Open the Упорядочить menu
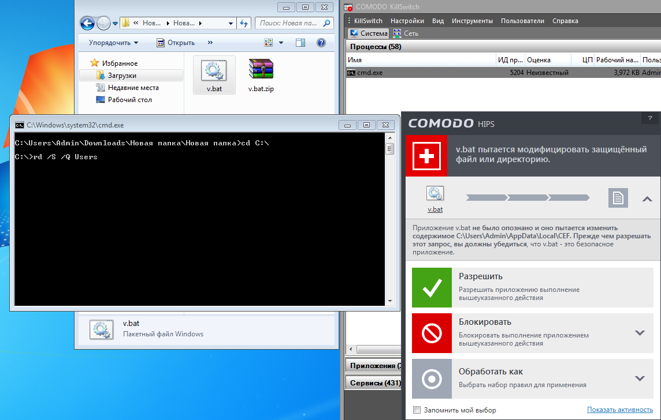 point(113,43)
